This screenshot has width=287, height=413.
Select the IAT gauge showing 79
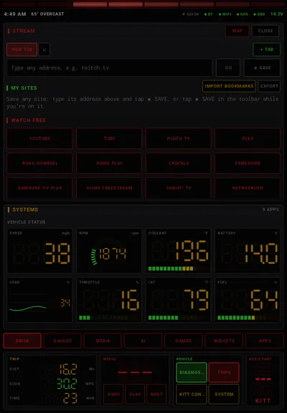coord(178,300)
